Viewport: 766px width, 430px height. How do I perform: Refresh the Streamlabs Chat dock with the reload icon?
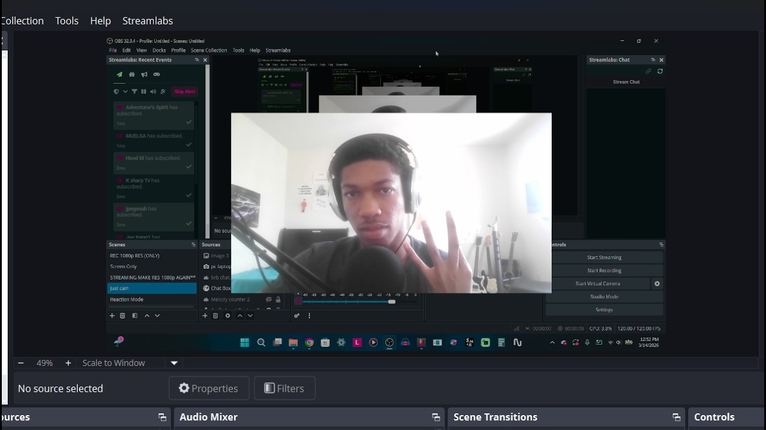point(660,71)
